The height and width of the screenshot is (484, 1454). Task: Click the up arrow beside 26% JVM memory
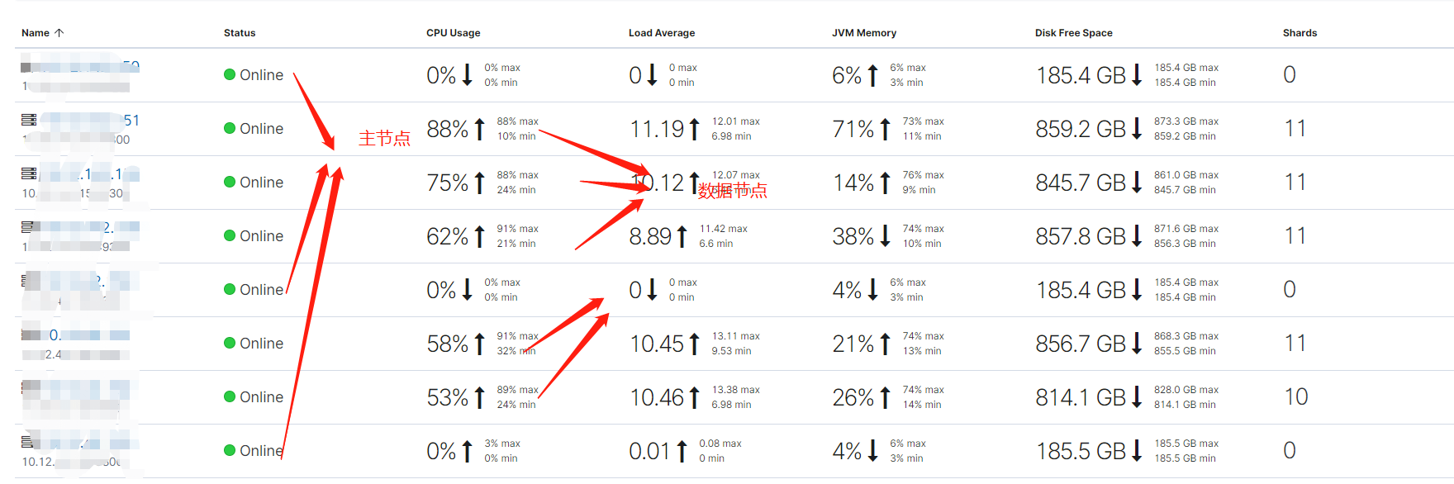tap(885, 397)
